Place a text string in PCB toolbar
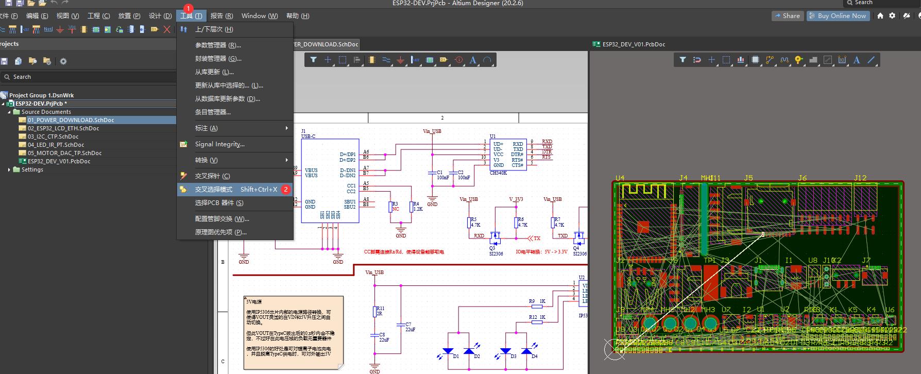The width and height of the screenshot is (921, 374). [857, 60]
